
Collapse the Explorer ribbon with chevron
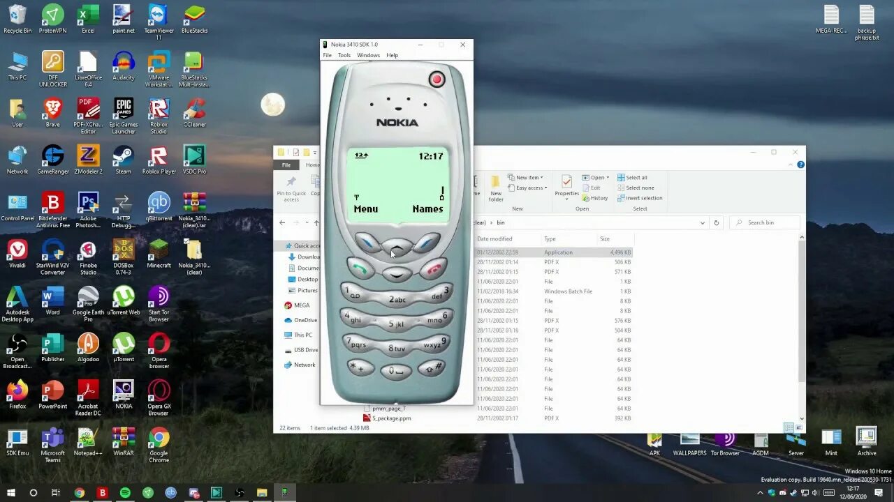792,165
